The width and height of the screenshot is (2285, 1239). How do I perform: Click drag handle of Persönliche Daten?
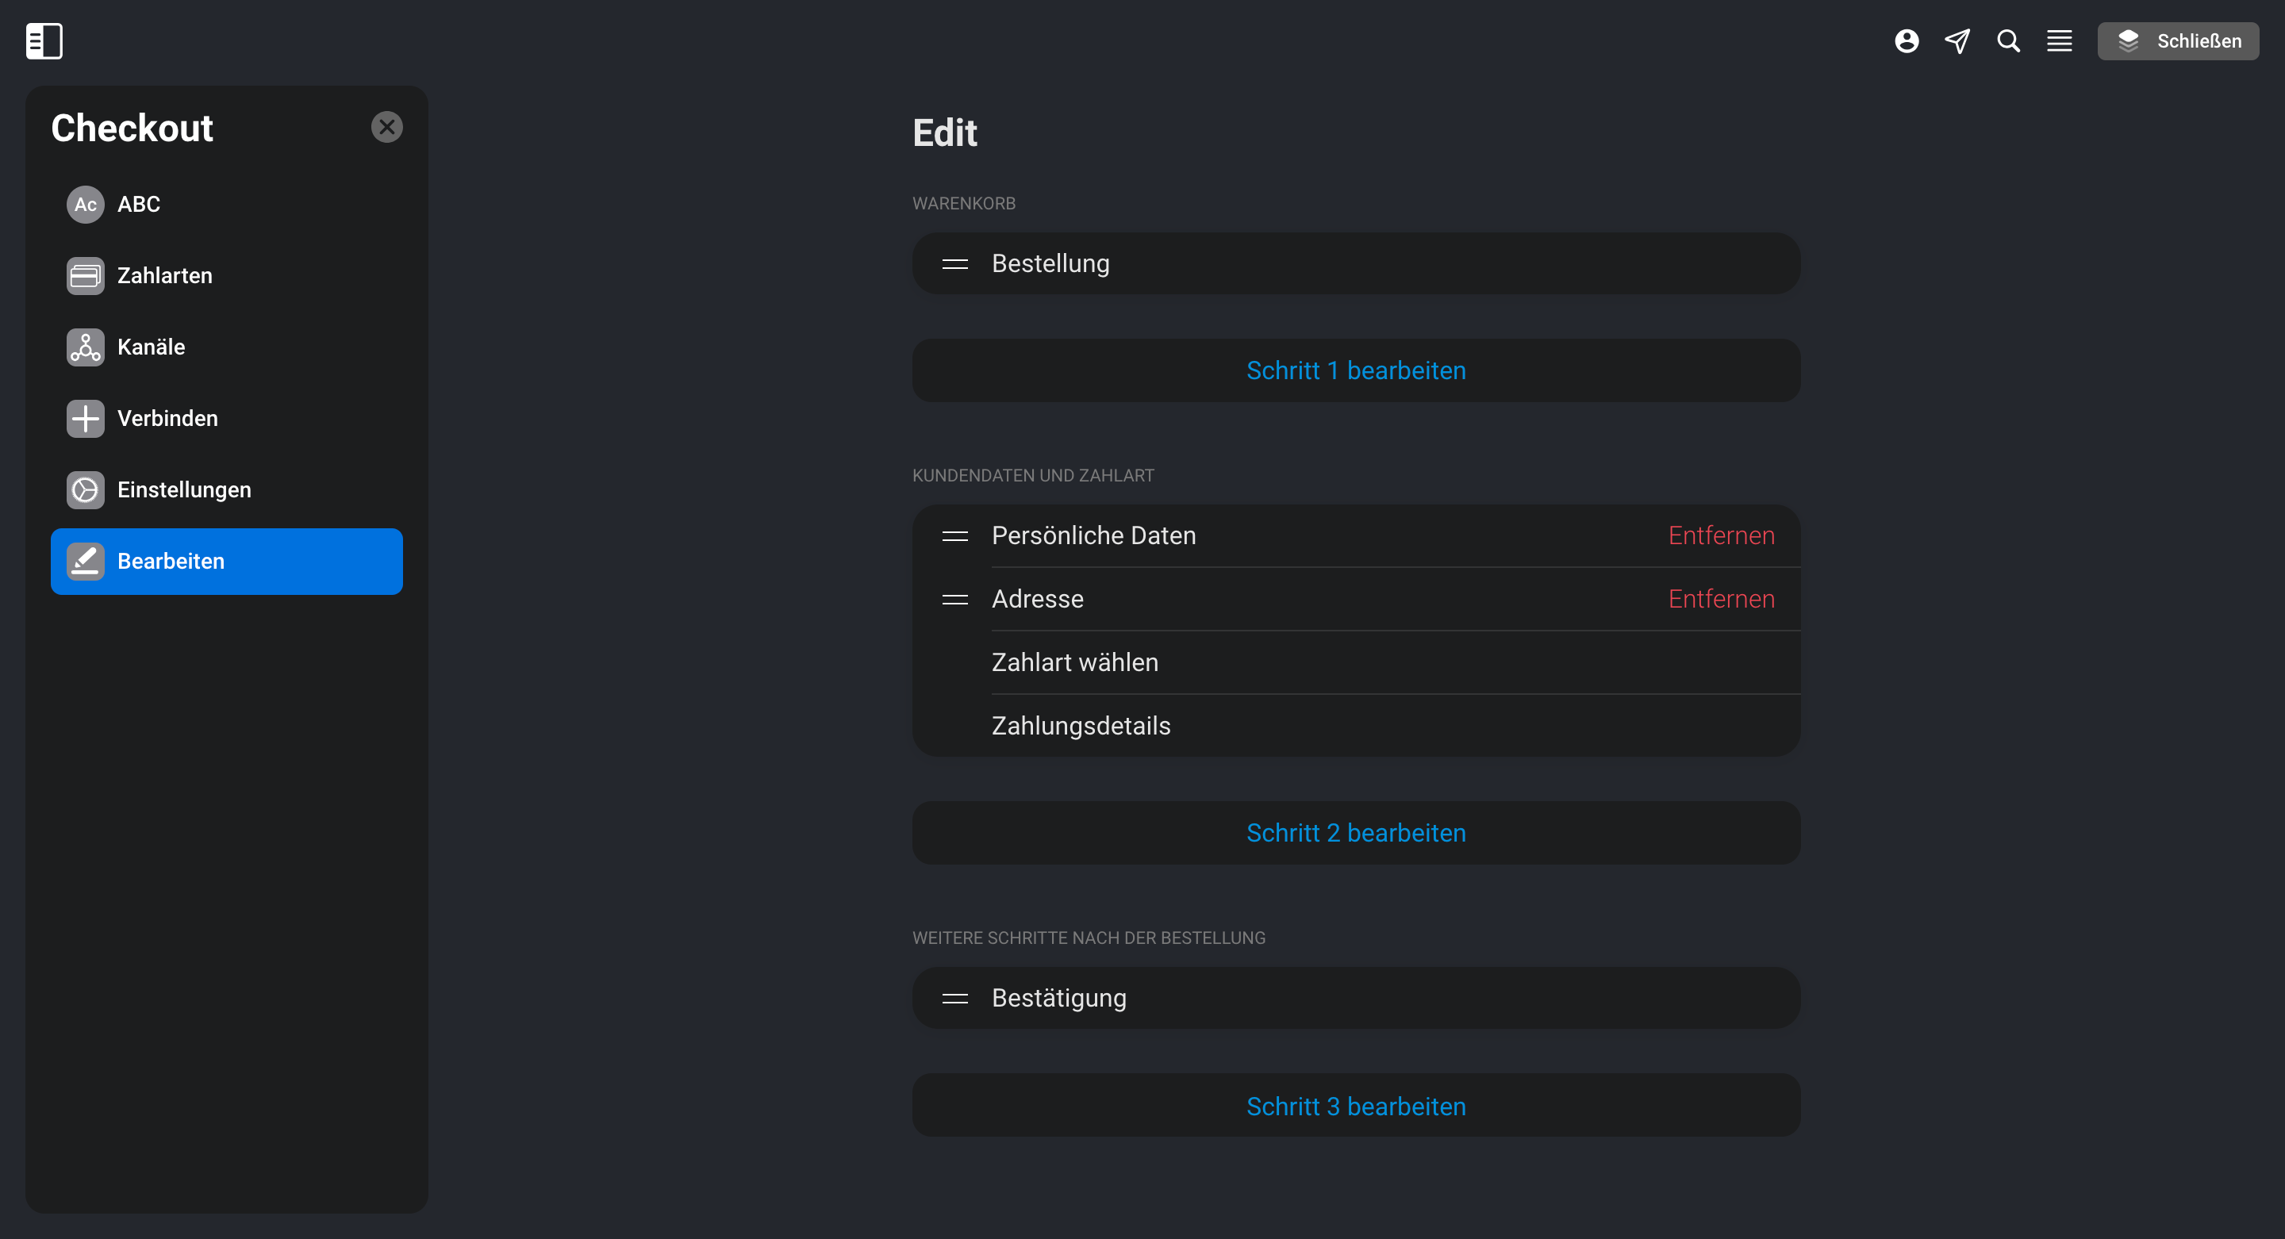pyautogui.click(x=954, y=535)
